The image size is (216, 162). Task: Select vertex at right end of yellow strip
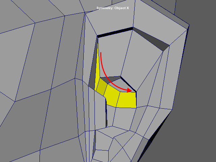[x=136, y=91]
